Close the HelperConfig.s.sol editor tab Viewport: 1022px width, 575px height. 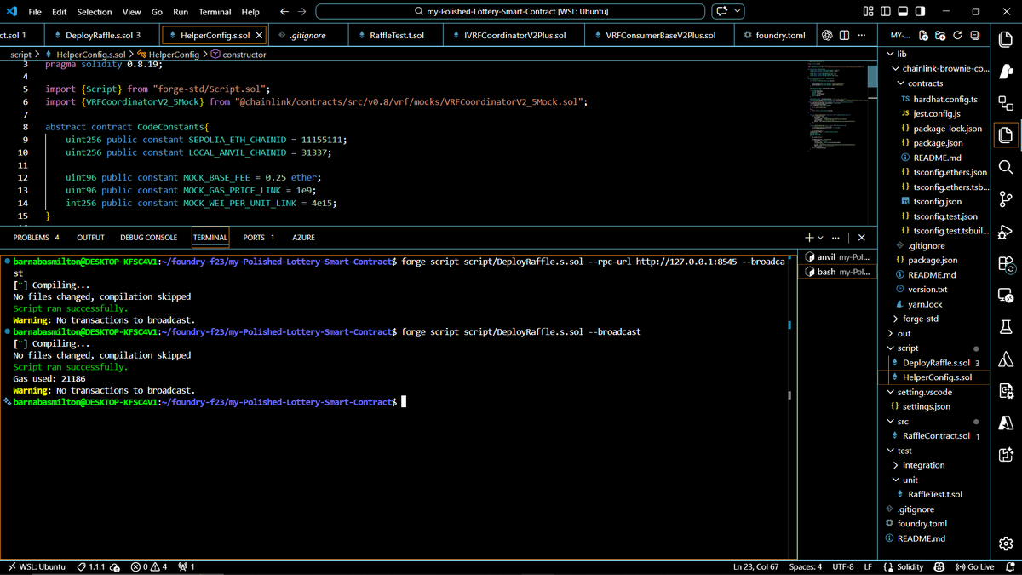pyautogui.click(x=260, y=36)
